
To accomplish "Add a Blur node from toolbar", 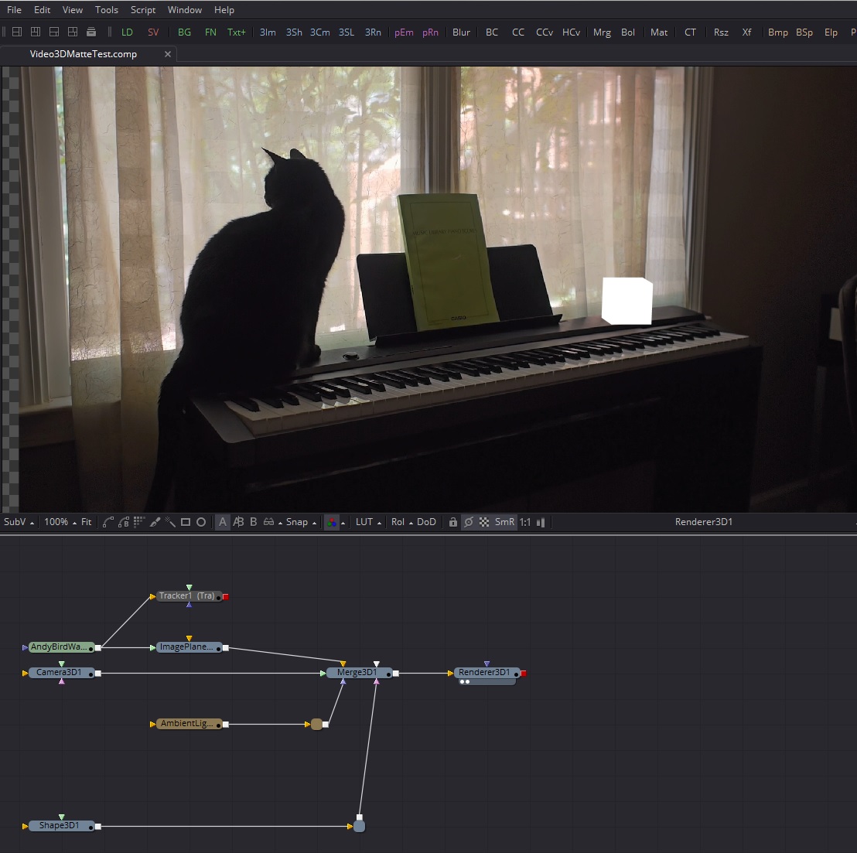I will click(x=461, y=32).
